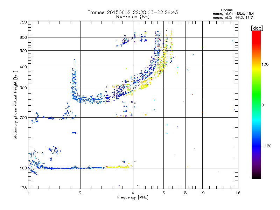The image size is (280, 210).
Task: Click the black bottom end of the phase colorbar
Action: [x=256, y=176]
